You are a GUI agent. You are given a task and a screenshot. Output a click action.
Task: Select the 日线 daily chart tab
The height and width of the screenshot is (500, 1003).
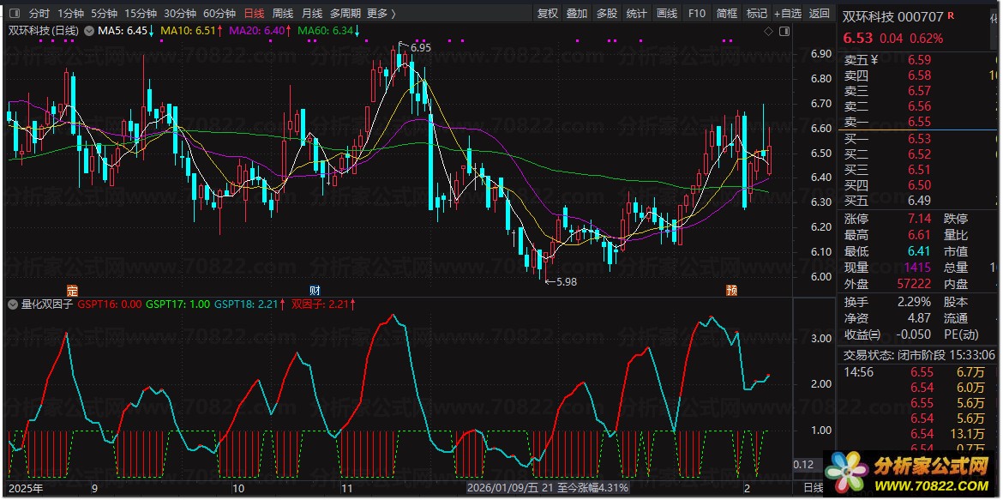pyautogui.click(x=254, y=14)
